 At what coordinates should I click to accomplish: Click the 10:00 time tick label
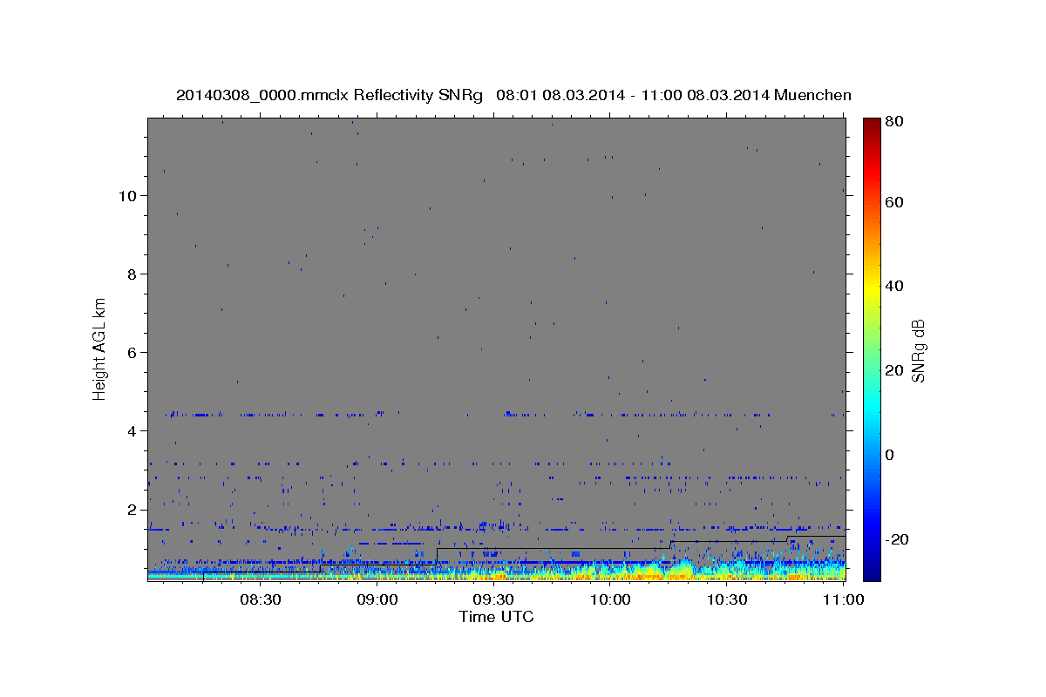pos(610,599)
